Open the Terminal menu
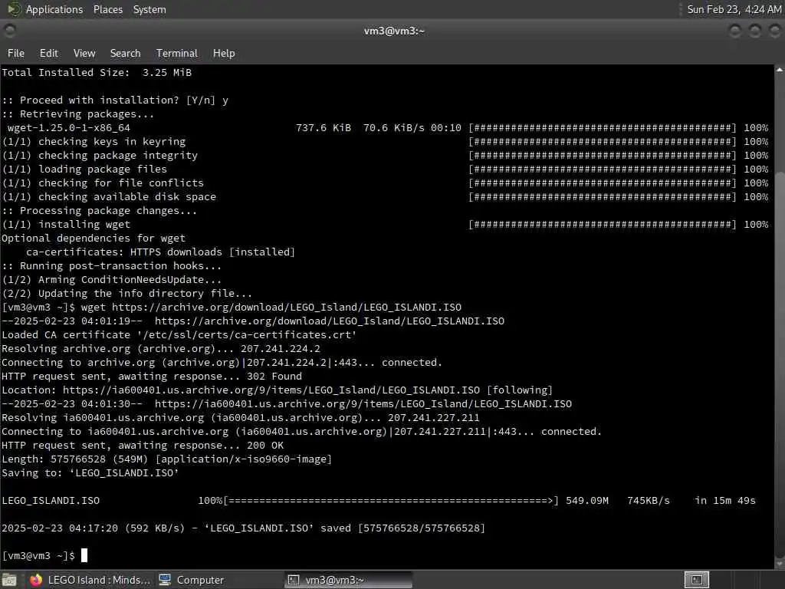This screenshot has height=589, width=785. click(x=177, y=53)
